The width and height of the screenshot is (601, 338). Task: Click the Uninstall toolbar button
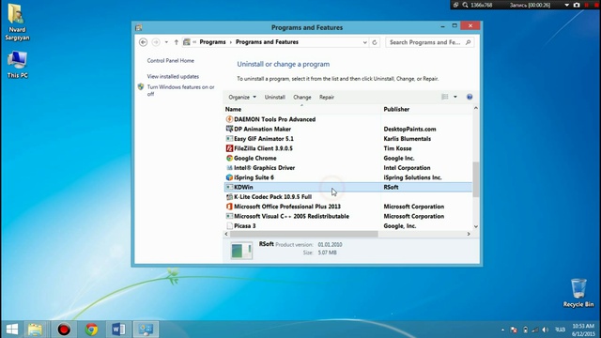[275, 97]
